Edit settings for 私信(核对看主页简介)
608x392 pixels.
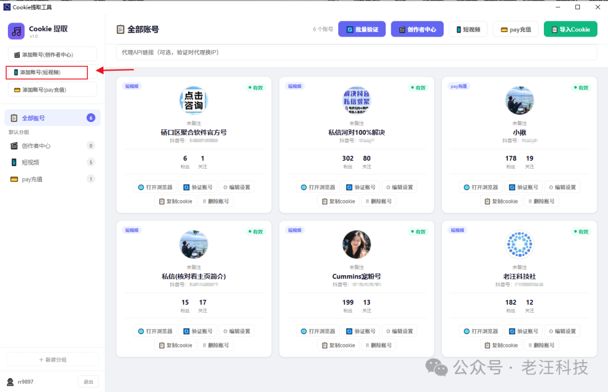pyautogui.click(x=236, y=331)
